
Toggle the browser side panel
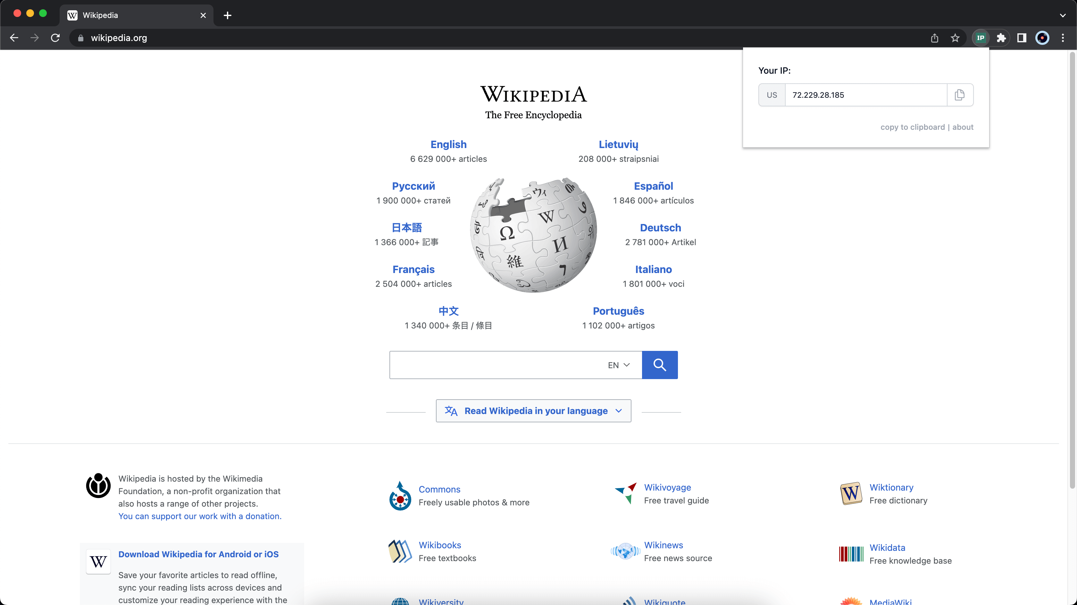coord(1022,38)
